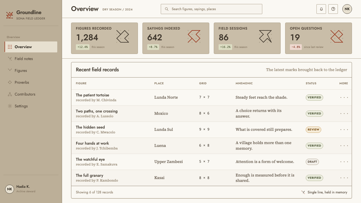Focus the search figures, sayings, places field
The width and height of the screenshot is (361, 203).
click(212, 9)
